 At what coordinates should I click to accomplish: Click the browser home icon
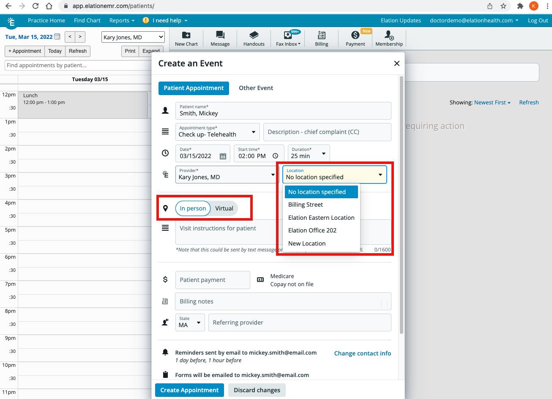[x=49, y=6]
